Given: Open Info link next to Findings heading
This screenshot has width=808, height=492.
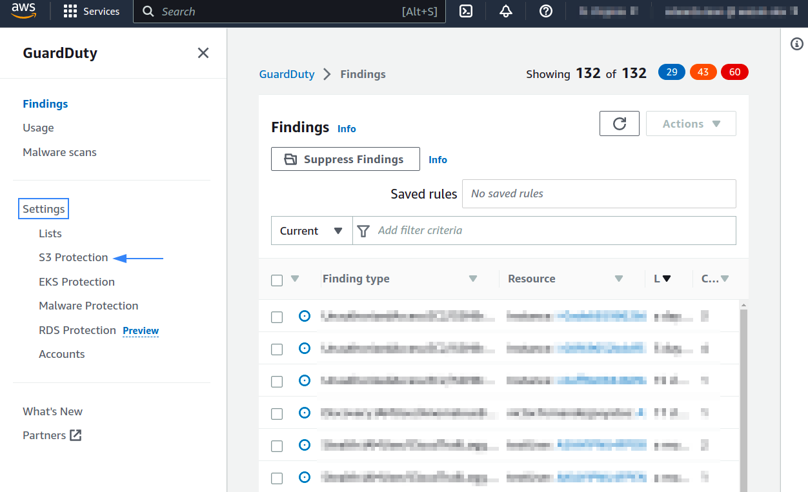Looking at the screenshot, I should 347,129.
